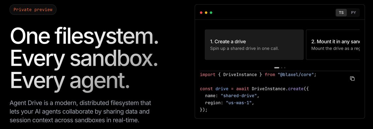Screen dimensions: 373x129
Task: Click the yellow dot in the code window
Action: click(206, 13)
